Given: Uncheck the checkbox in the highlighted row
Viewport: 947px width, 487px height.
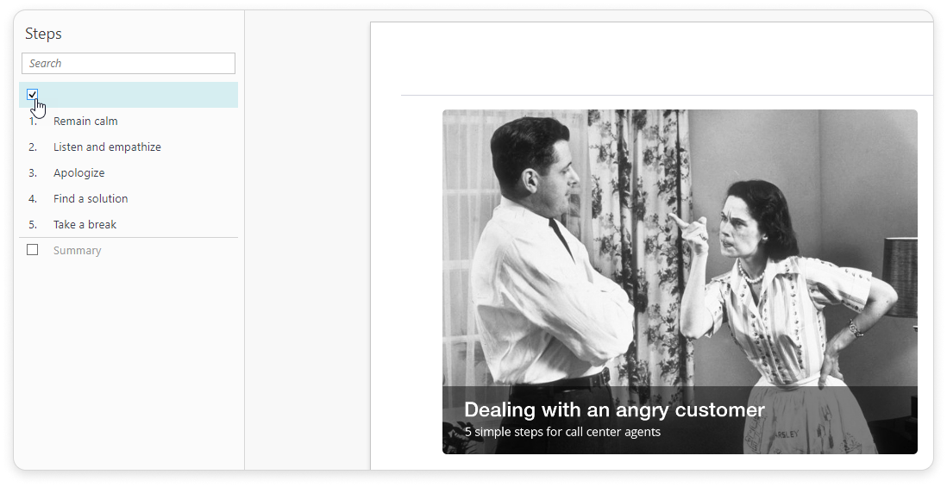Looking at the screenshot, I should pos(33,94).
